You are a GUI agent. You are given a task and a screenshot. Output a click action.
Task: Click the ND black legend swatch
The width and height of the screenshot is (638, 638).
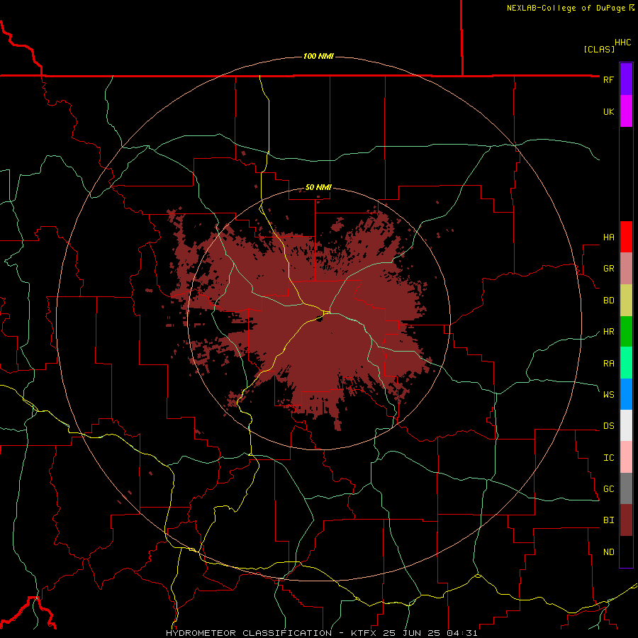(626, 552)
